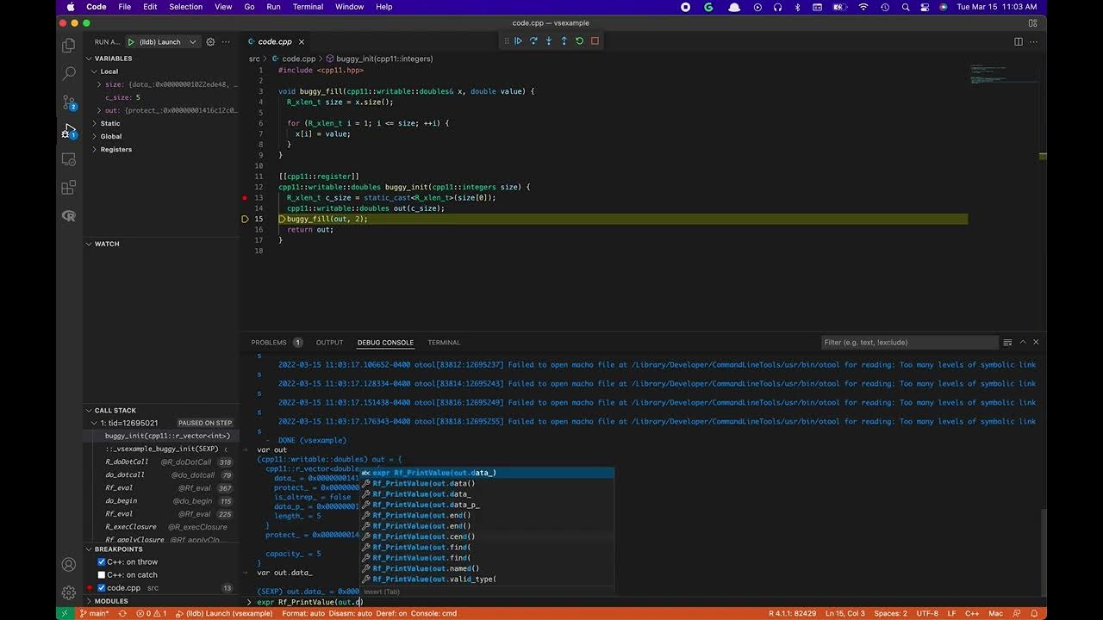Select do_dotcall frame in call stack
This screenshot has height=620, width=1103.
pos(161,474)
